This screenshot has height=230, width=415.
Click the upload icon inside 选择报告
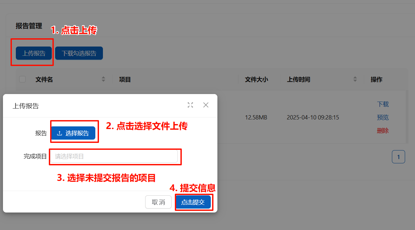point(59,133)
